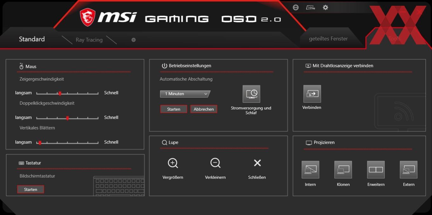Click the Vertikales Blättern label
Image resolution: width=432 pixels, height=215 pixels.
pyautogui.click(x=37, y=128)
